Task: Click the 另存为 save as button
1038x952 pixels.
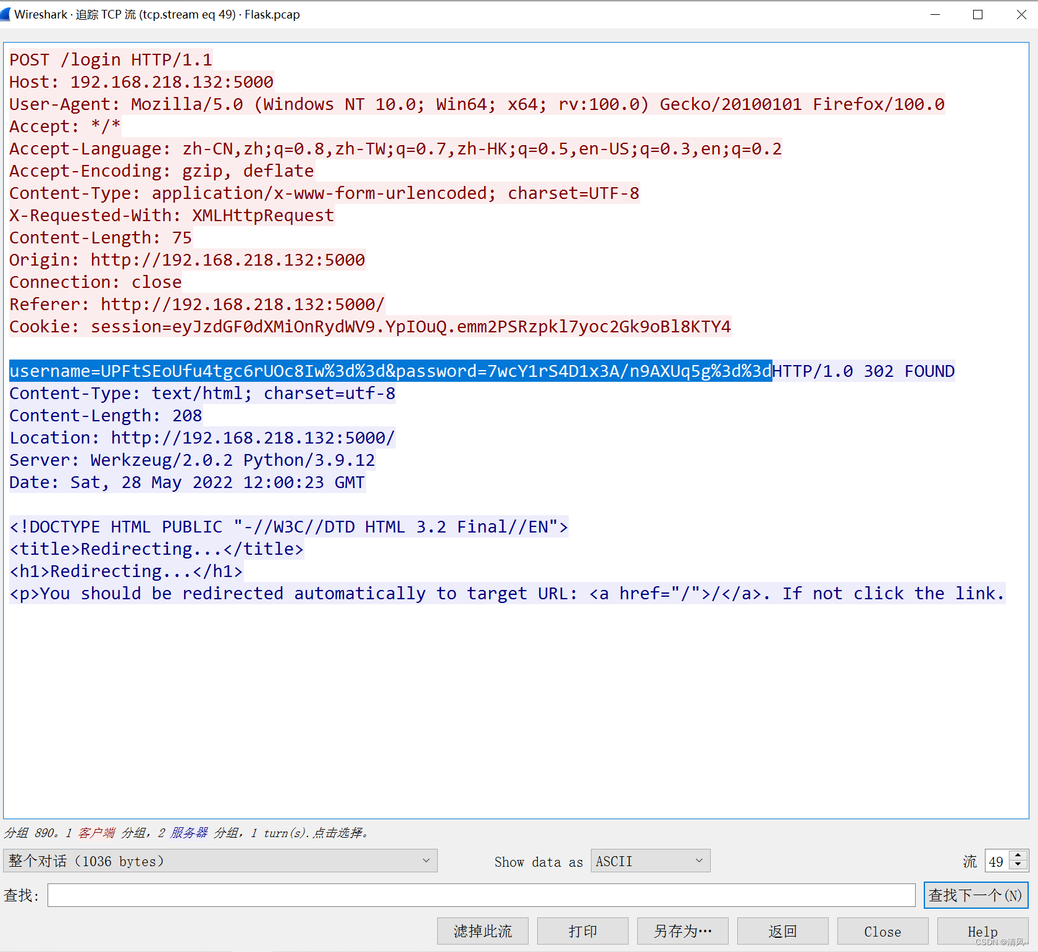Action: click(683, 931)
